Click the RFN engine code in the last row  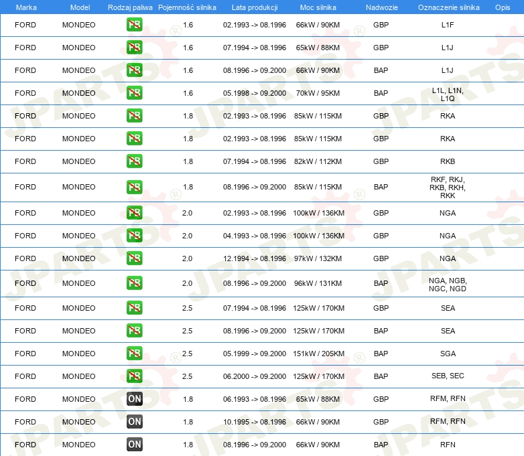point(448,445)
